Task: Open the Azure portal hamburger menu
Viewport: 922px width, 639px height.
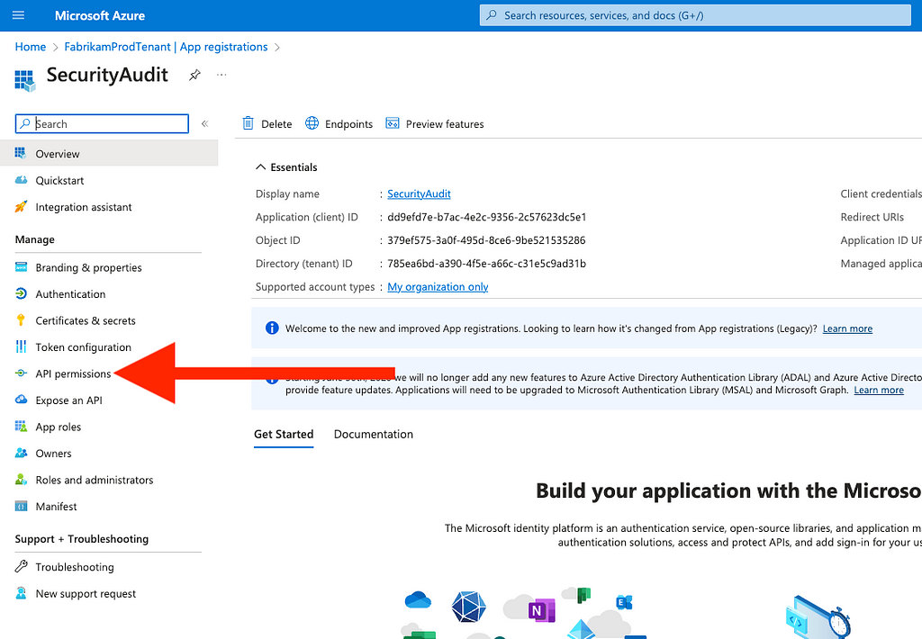Action: click(18, 15)
